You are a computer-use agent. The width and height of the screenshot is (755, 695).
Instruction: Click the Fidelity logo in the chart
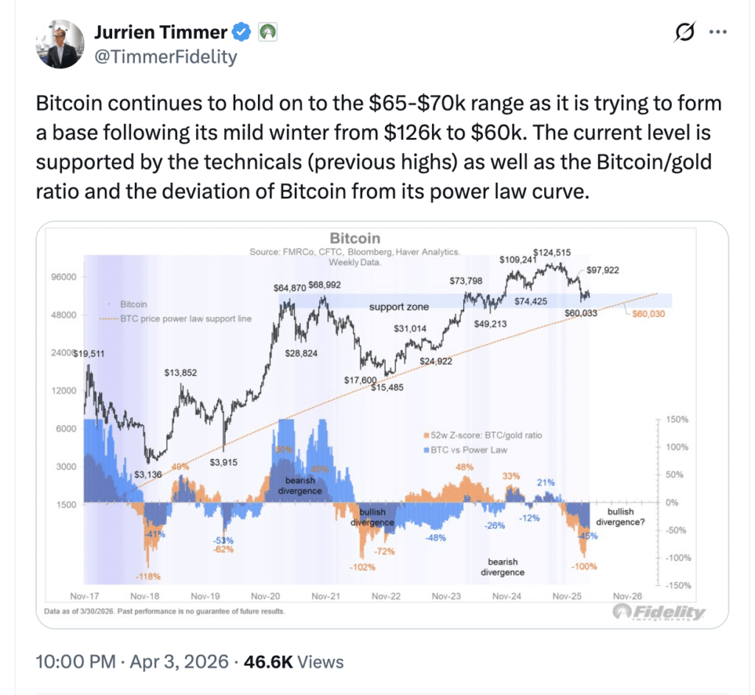coord(658,612)
